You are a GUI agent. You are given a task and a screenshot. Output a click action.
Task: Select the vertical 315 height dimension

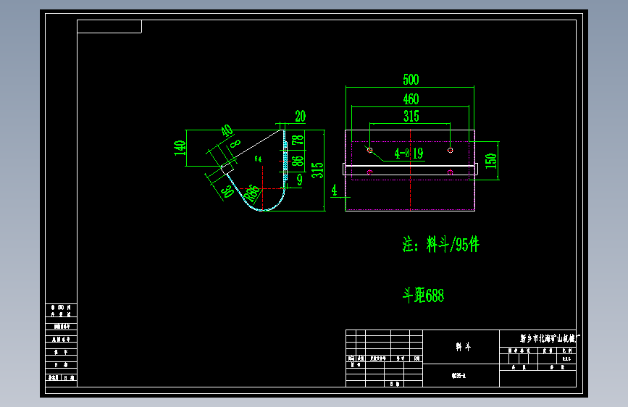point(317,170)
